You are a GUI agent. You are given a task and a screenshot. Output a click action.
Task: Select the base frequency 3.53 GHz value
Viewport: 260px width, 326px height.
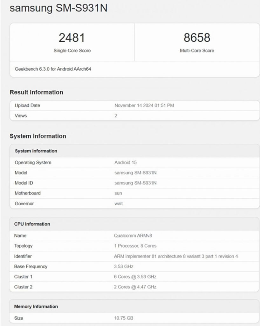(x=124, y=266)
